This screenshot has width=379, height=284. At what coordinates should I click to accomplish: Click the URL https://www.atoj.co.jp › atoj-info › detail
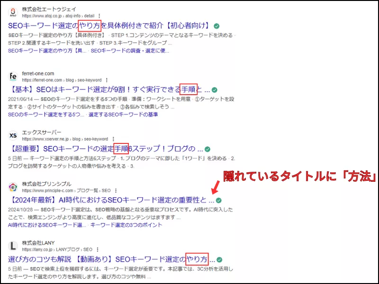pyautogui.click(x=58, y=16)
